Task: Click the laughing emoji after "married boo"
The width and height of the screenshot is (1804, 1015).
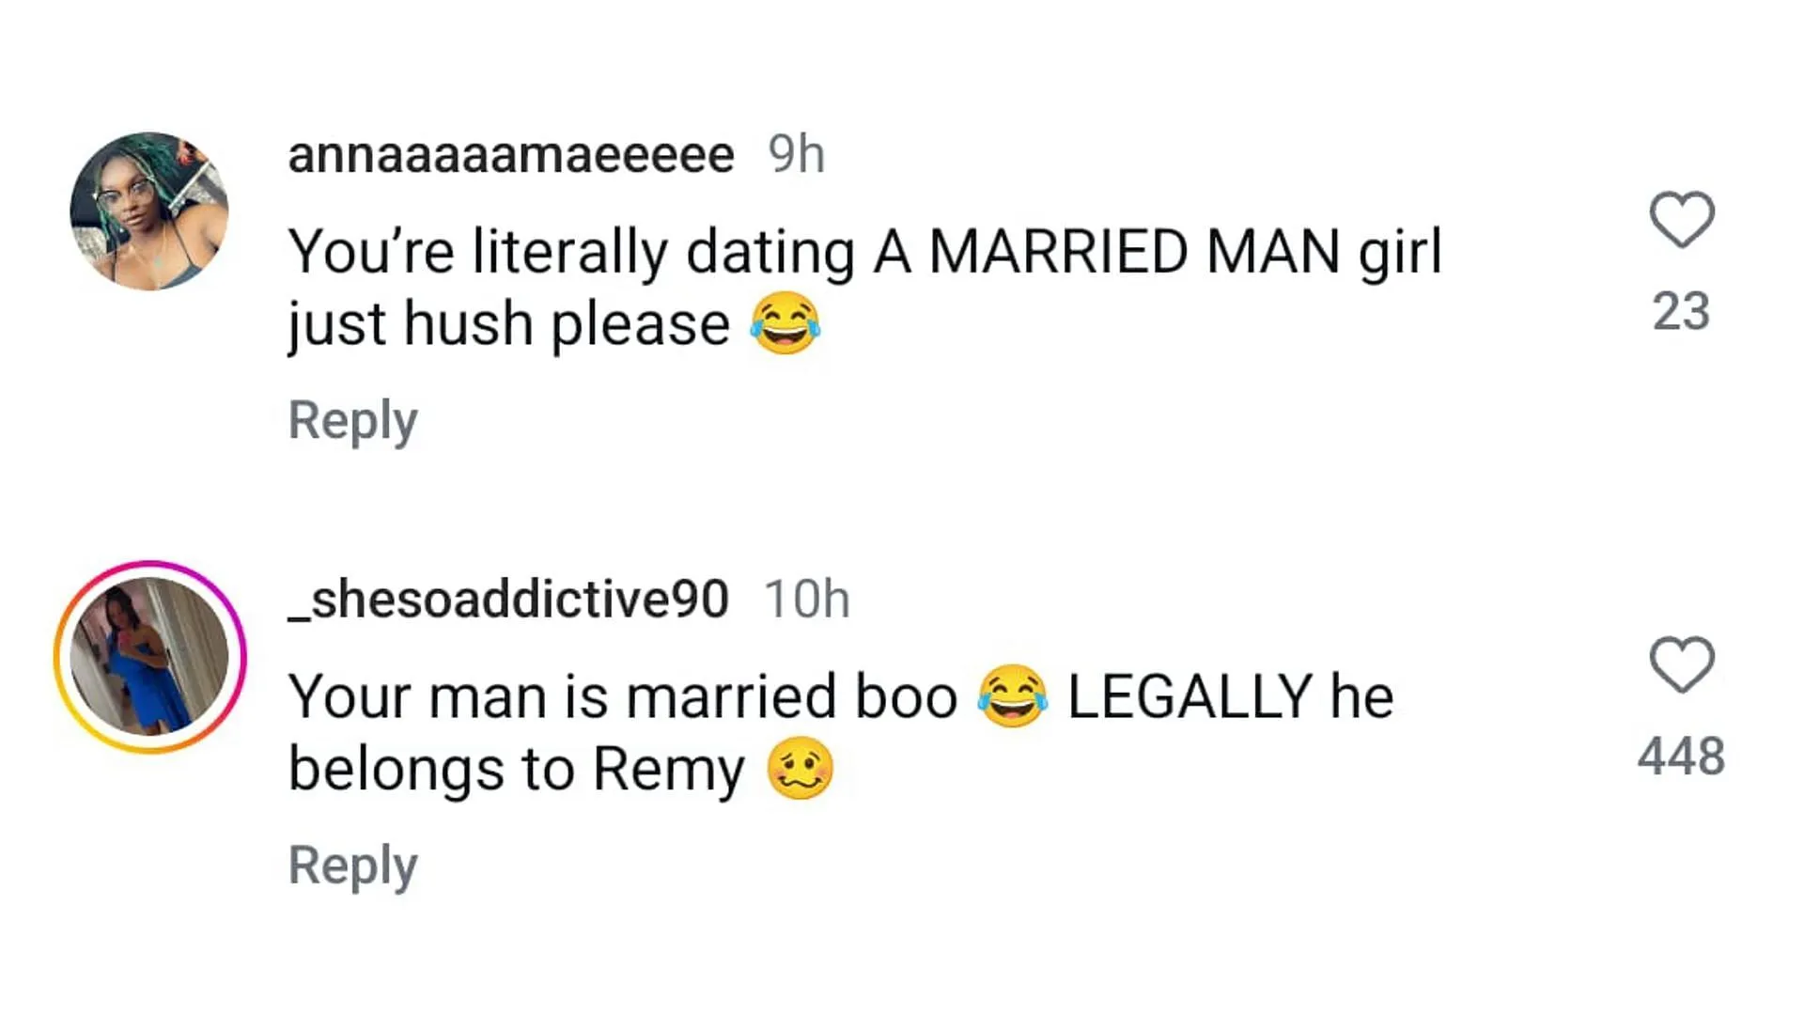Action: tap(1012, 696)
